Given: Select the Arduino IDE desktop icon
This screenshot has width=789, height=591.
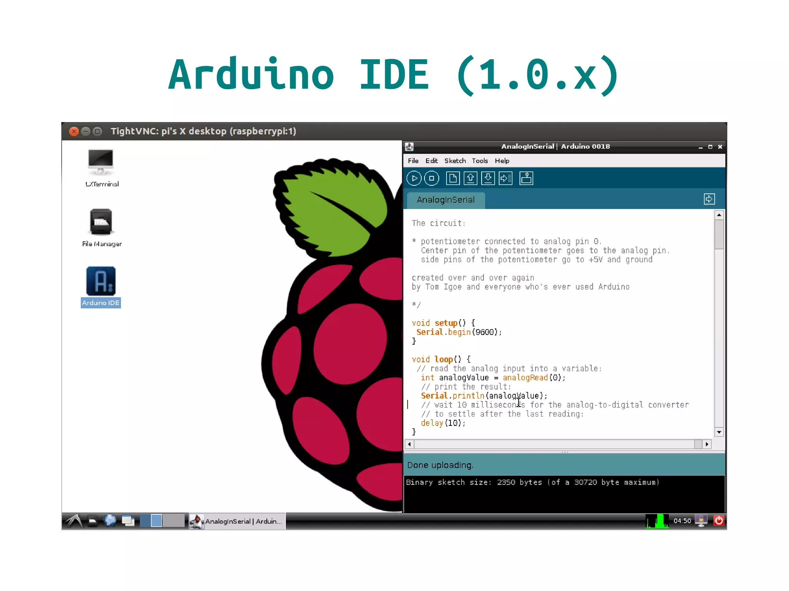Looking at the screenshot, I should coord(101,287).
